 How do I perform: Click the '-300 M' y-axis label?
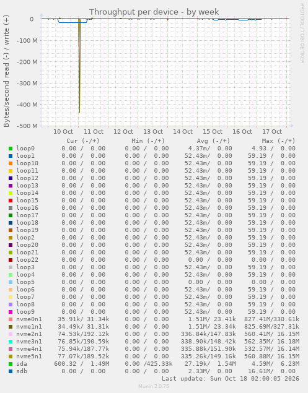pos(27,83)
